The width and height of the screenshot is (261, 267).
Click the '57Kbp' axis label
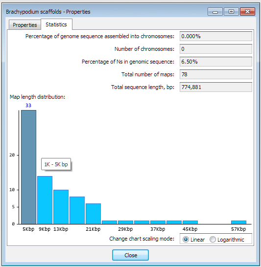[x=238, y=229]
